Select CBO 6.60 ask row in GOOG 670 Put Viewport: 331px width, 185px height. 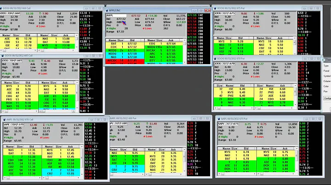pos(274,99)
